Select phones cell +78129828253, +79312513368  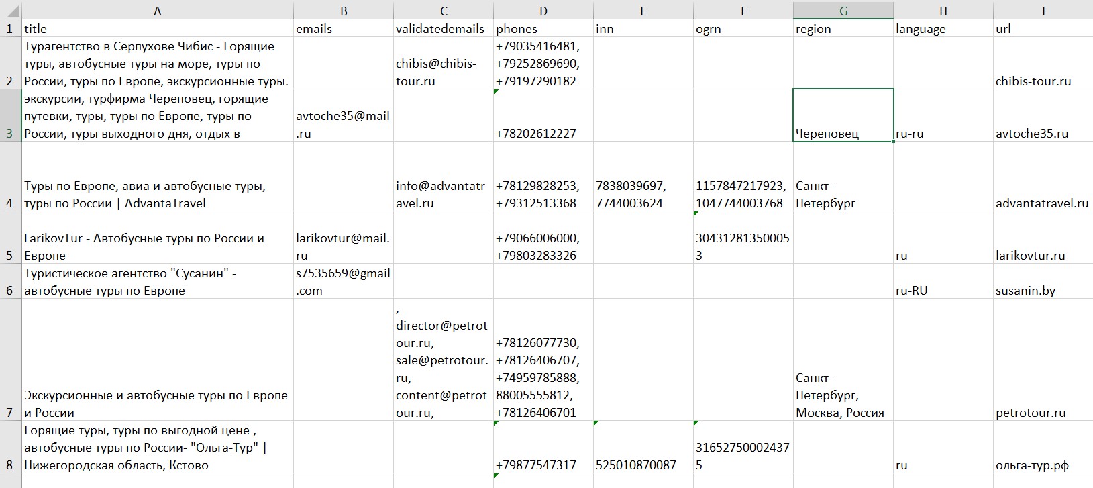click(543, 177)
